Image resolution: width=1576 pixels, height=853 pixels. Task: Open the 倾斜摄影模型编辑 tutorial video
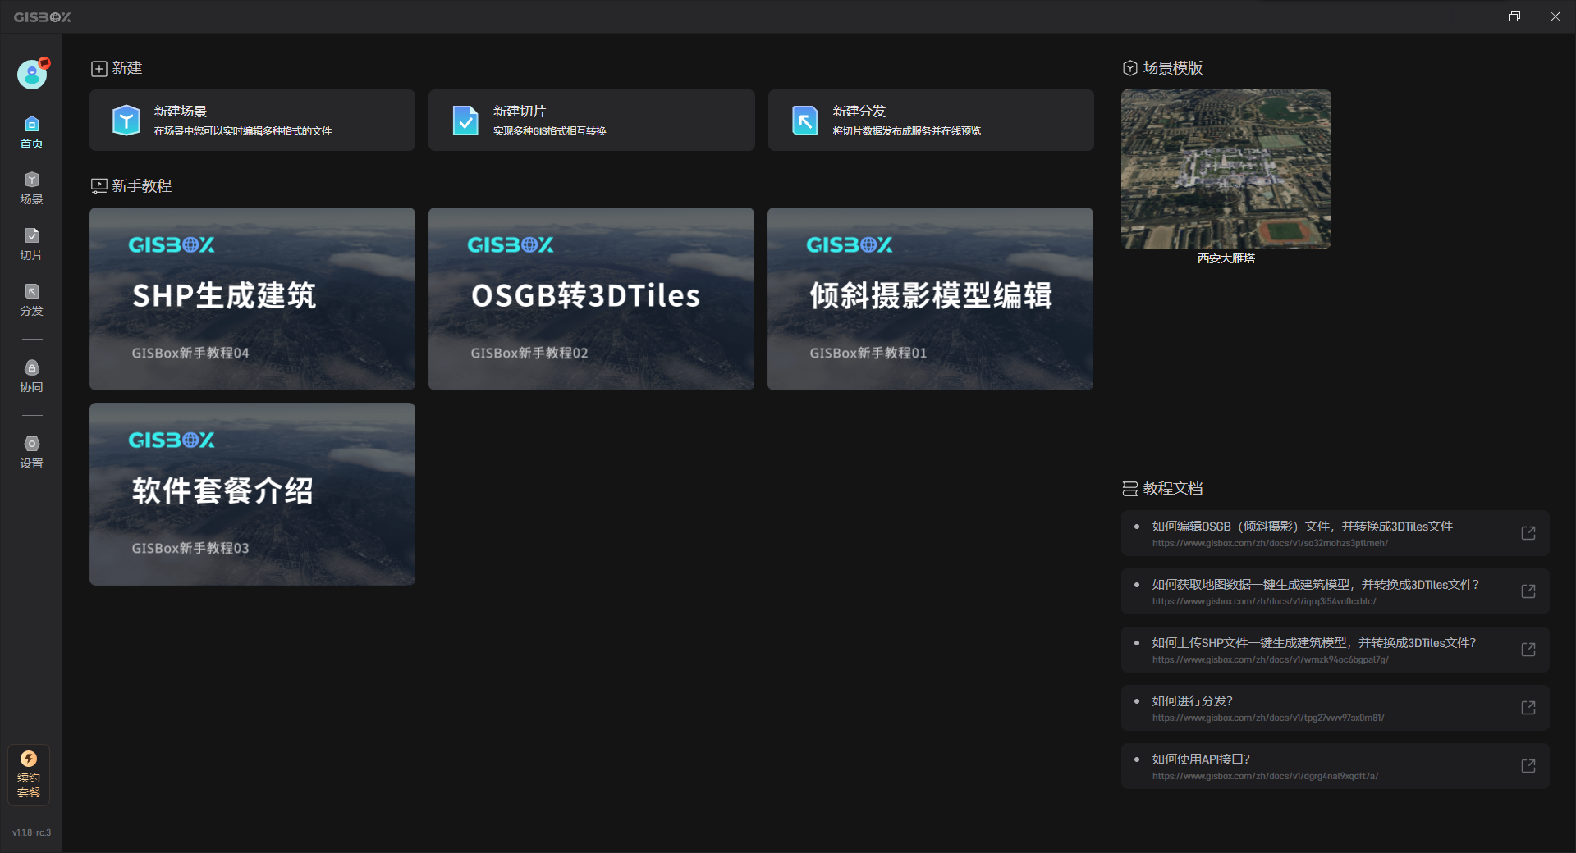coord(930,299)
